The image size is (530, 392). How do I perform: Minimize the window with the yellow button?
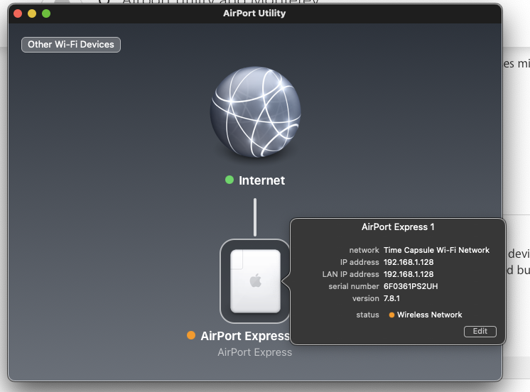(32, 13)
